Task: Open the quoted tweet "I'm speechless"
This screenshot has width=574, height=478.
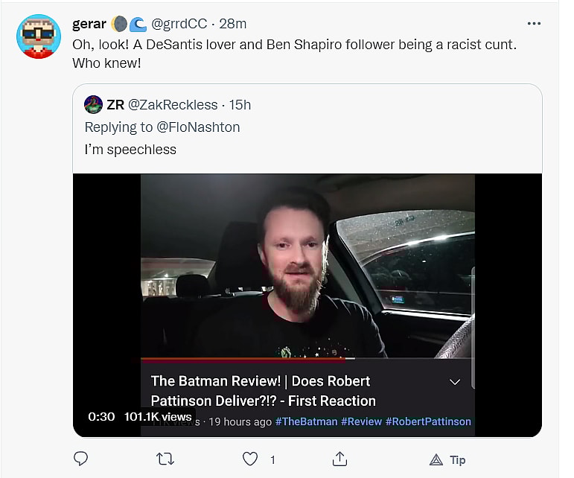Action: tap(298, 150)
